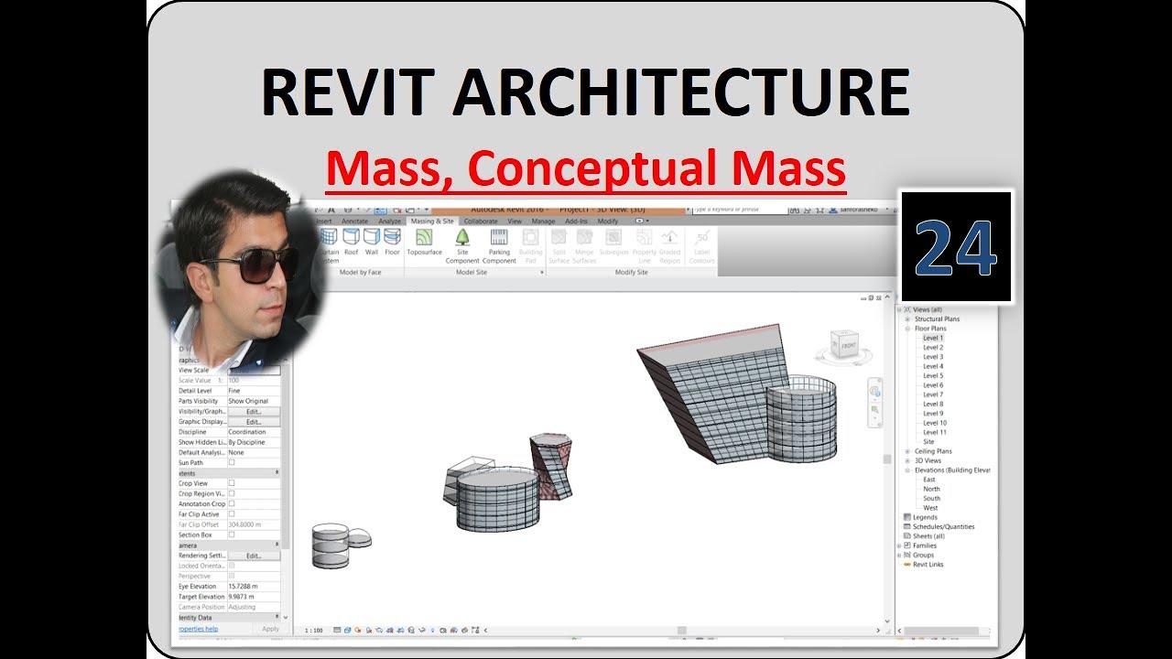This screenshot has width=1172, height=659.
Task: Click the horizontal scrollbar of the 3D view
Action: pos(682,630)
